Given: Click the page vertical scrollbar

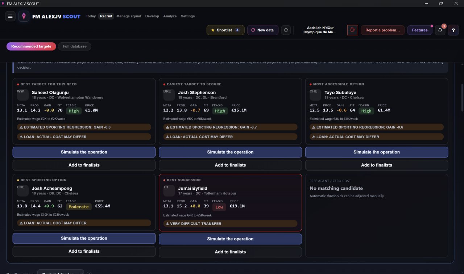Looking at the screenshot, I should [462, 98].
